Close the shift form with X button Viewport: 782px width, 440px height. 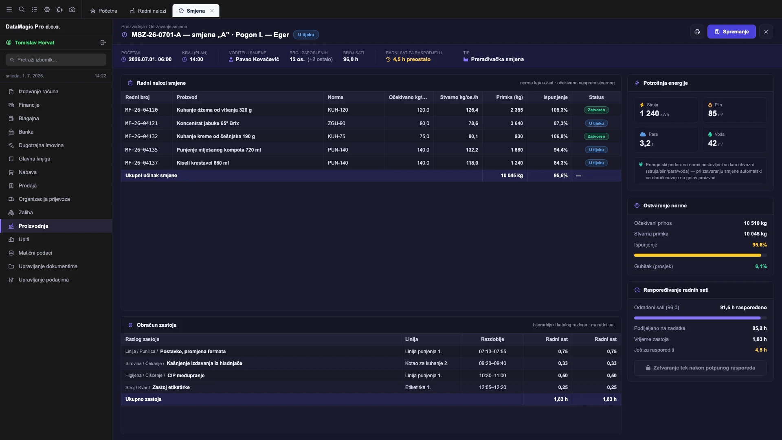pyautogui.click(x=766, y=32)
